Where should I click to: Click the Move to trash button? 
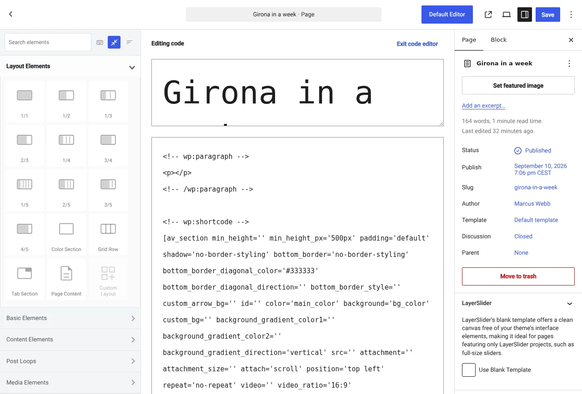[x=518, y=276]
